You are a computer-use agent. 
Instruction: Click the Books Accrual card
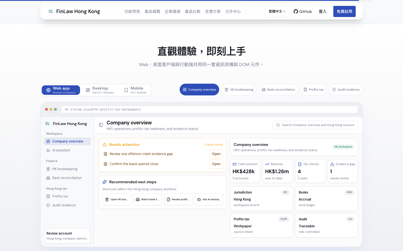[x=327, y=199]
